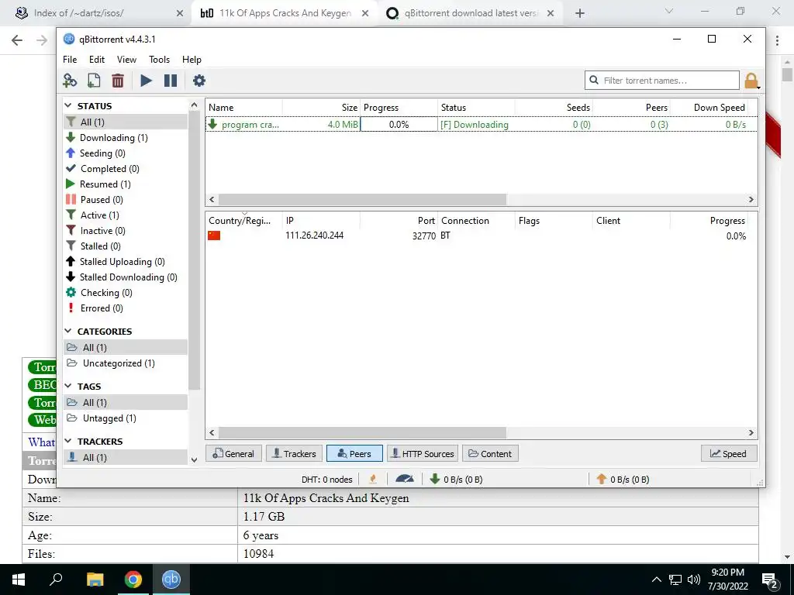
Task: Open Windows Start menu
Action: (19, 580)
